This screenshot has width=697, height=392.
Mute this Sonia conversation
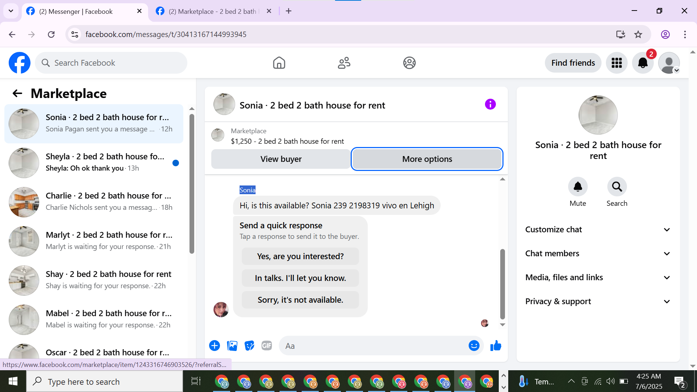(578, 187)
